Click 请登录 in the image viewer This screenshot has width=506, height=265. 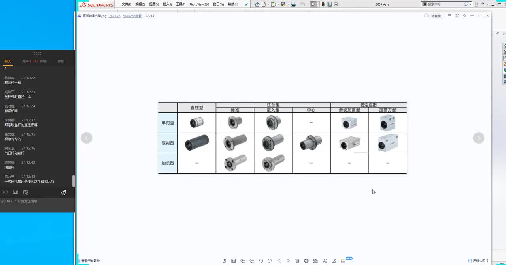click(x=436, y=16)
